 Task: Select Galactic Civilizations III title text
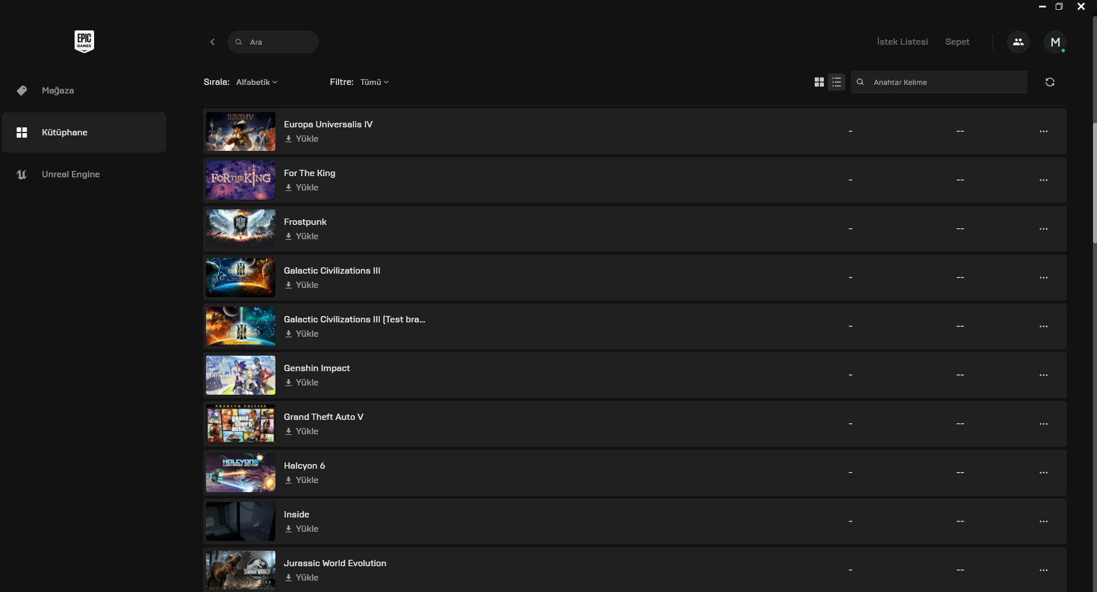point(332,271)
